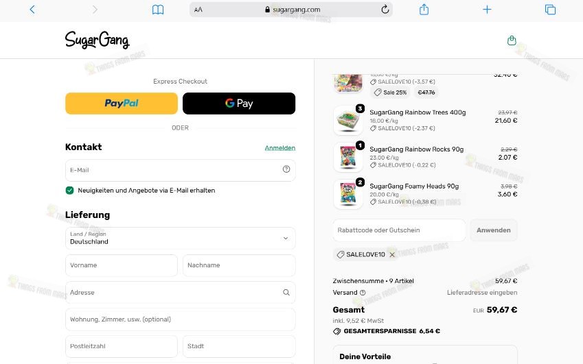Click the sugargang.com address bar
This screenshot has width=583, height=364.
click(x=290, y=10)
